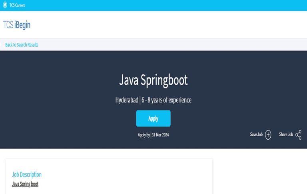Click the TCS Careers home icon
This screenshot has height=194, width=307.
5,5
